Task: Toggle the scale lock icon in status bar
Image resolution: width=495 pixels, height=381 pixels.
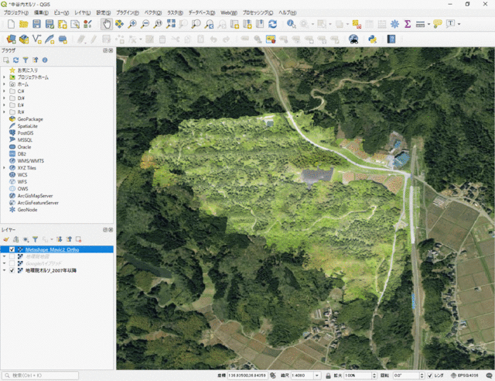Action: click(328, 376)
